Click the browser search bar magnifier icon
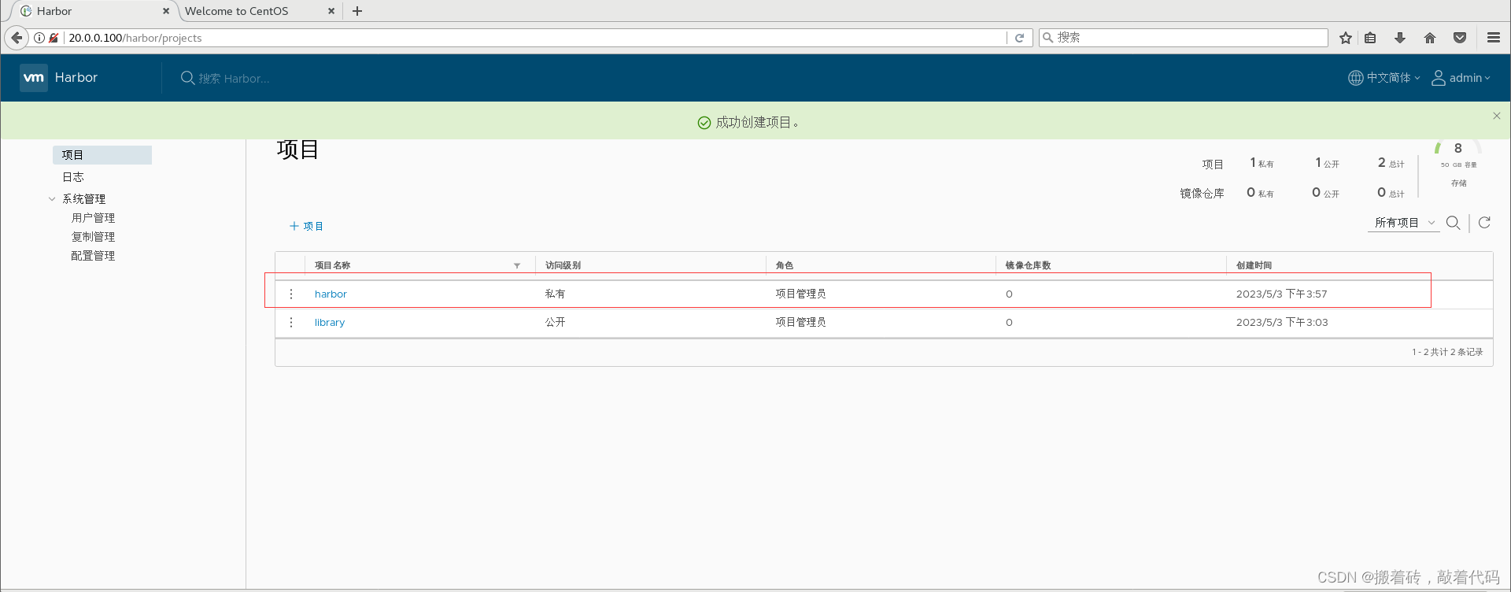The image size is (1511, 592). [x=1048, y=37]
